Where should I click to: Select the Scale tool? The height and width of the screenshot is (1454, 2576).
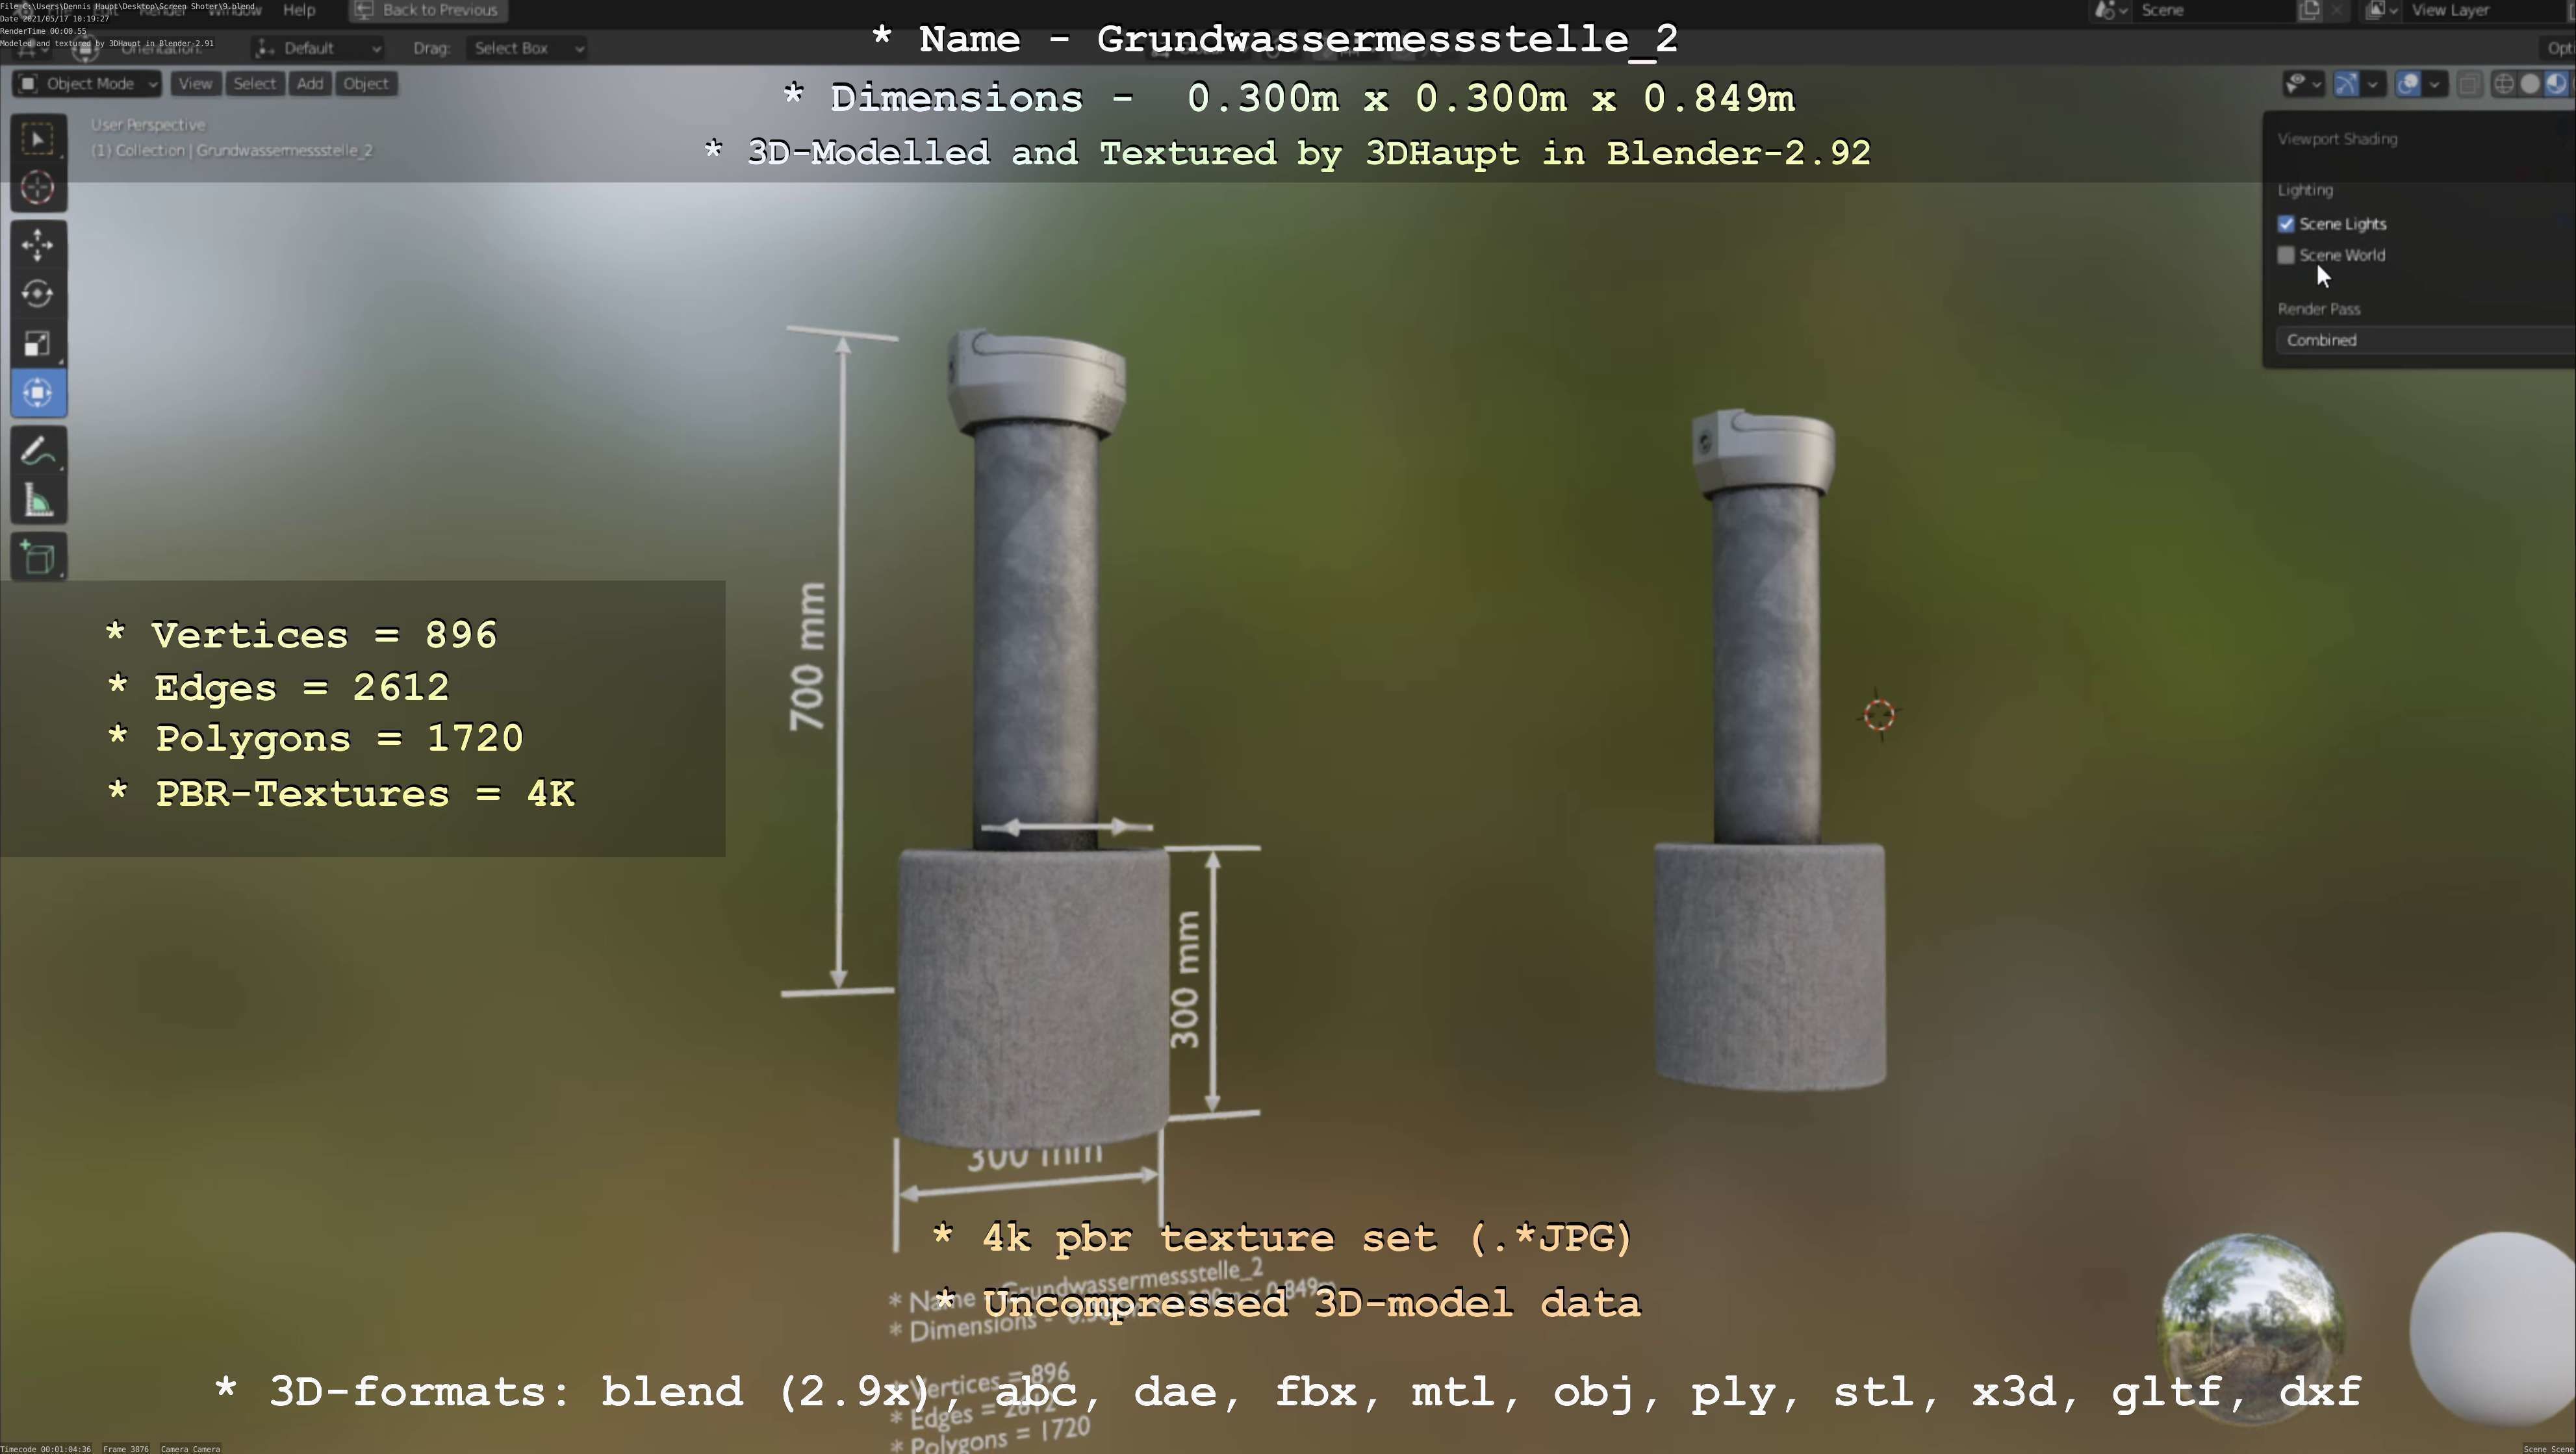click(x=38, y=344)
